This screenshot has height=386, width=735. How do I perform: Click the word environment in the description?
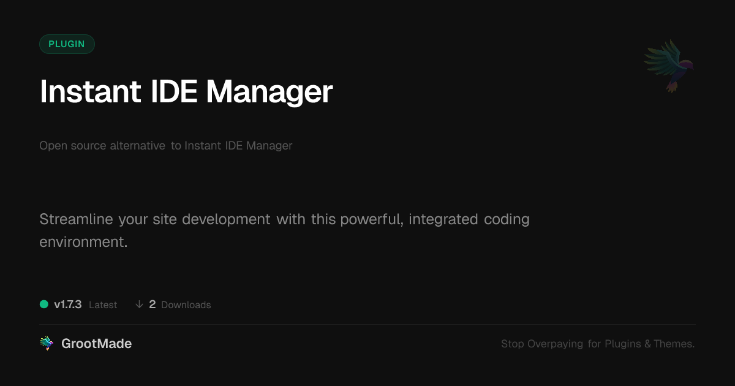[83, 242]
